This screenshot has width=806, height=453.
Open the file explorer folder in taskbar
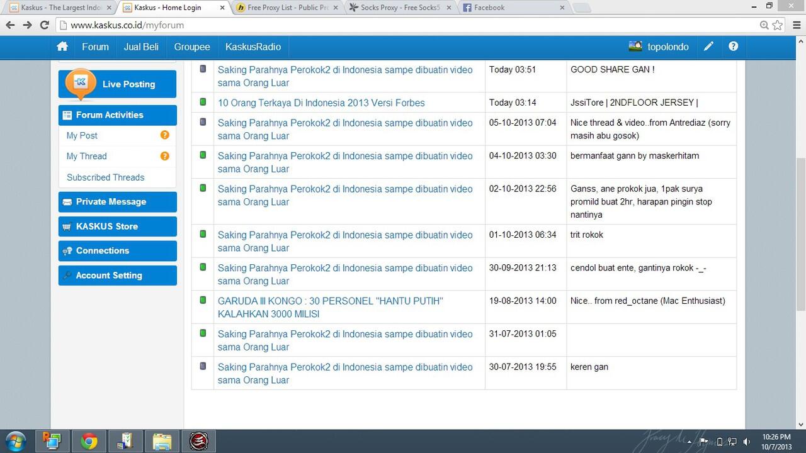coord(162,442)
